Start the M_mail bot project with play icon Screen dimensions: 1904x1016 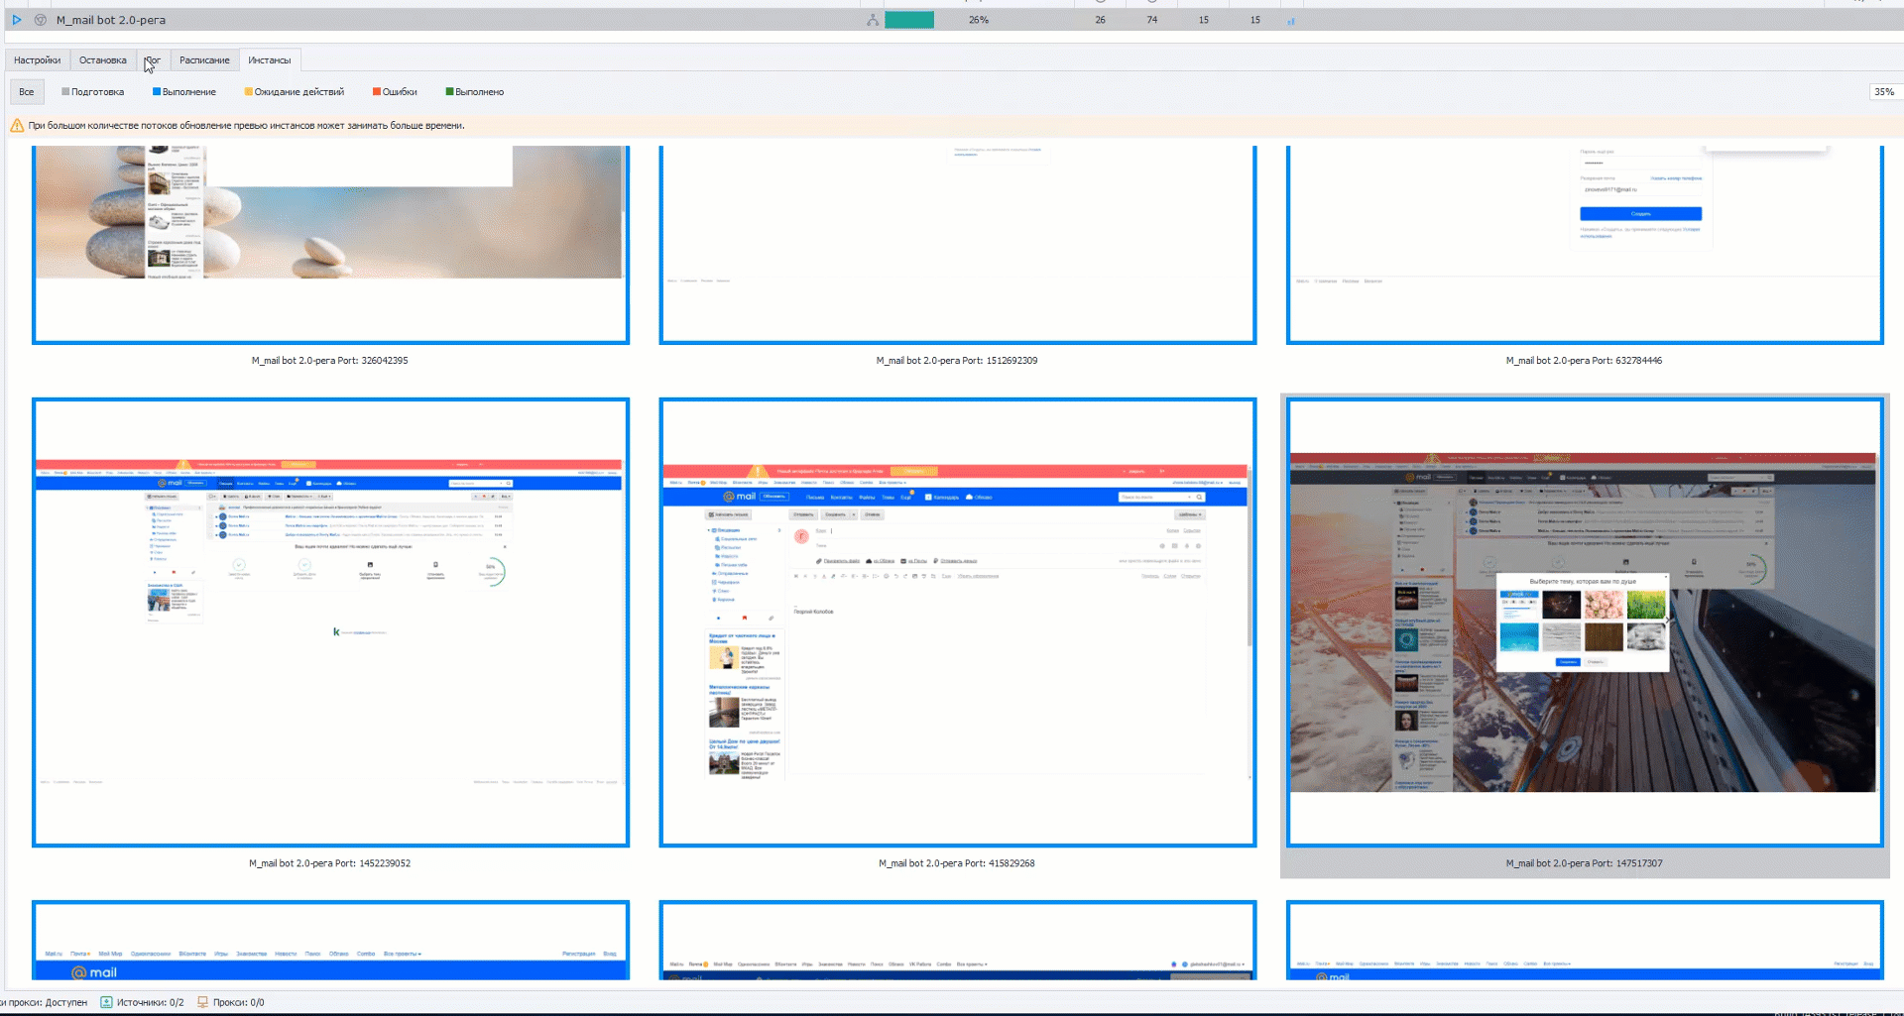[x=17, y=20]
